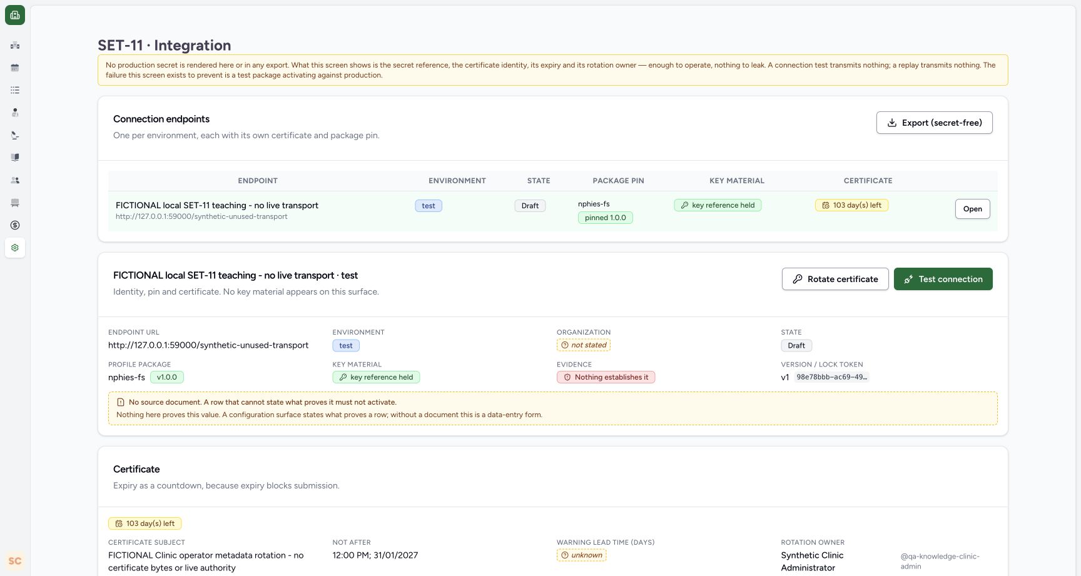Click the CERTIFICATE column header
1081x576 pixels.
pos(868,181)
